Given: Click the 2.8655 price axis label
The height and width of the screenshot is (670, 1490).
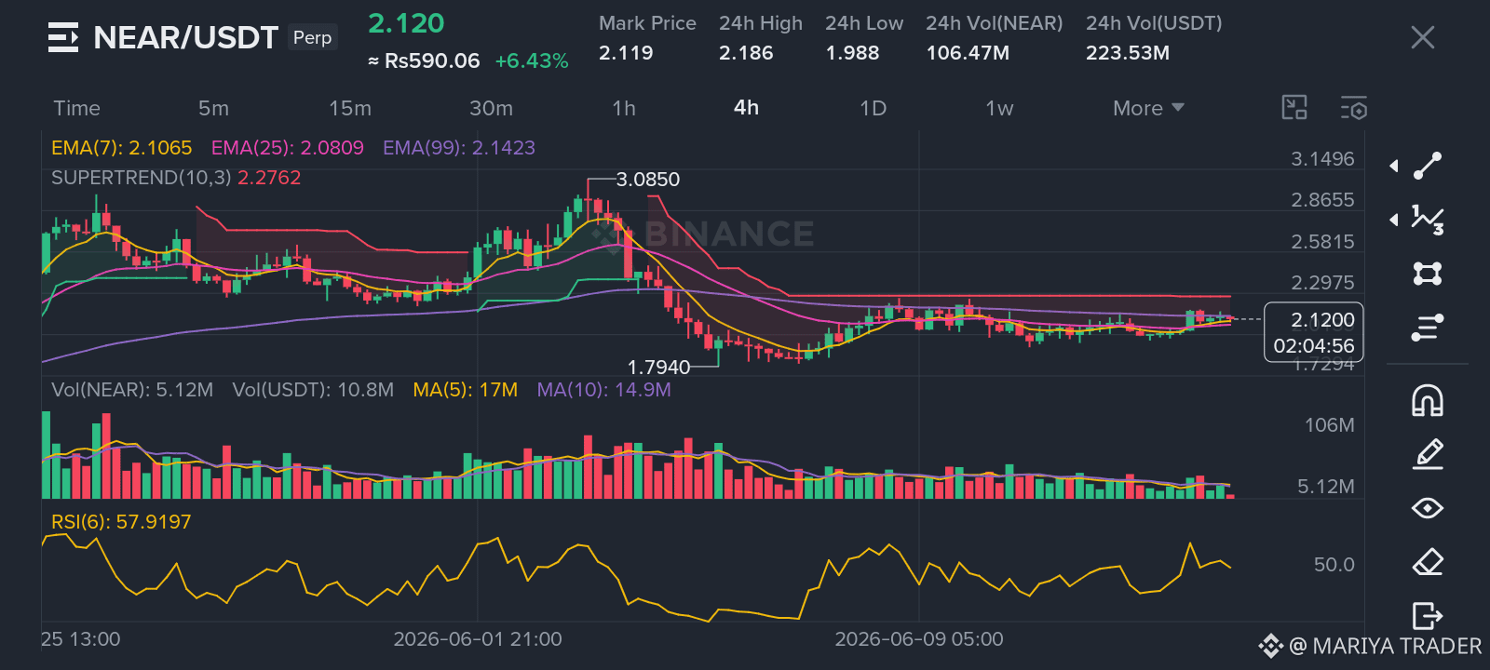Looking at the screenshot, I should [x=1322, y=200].
